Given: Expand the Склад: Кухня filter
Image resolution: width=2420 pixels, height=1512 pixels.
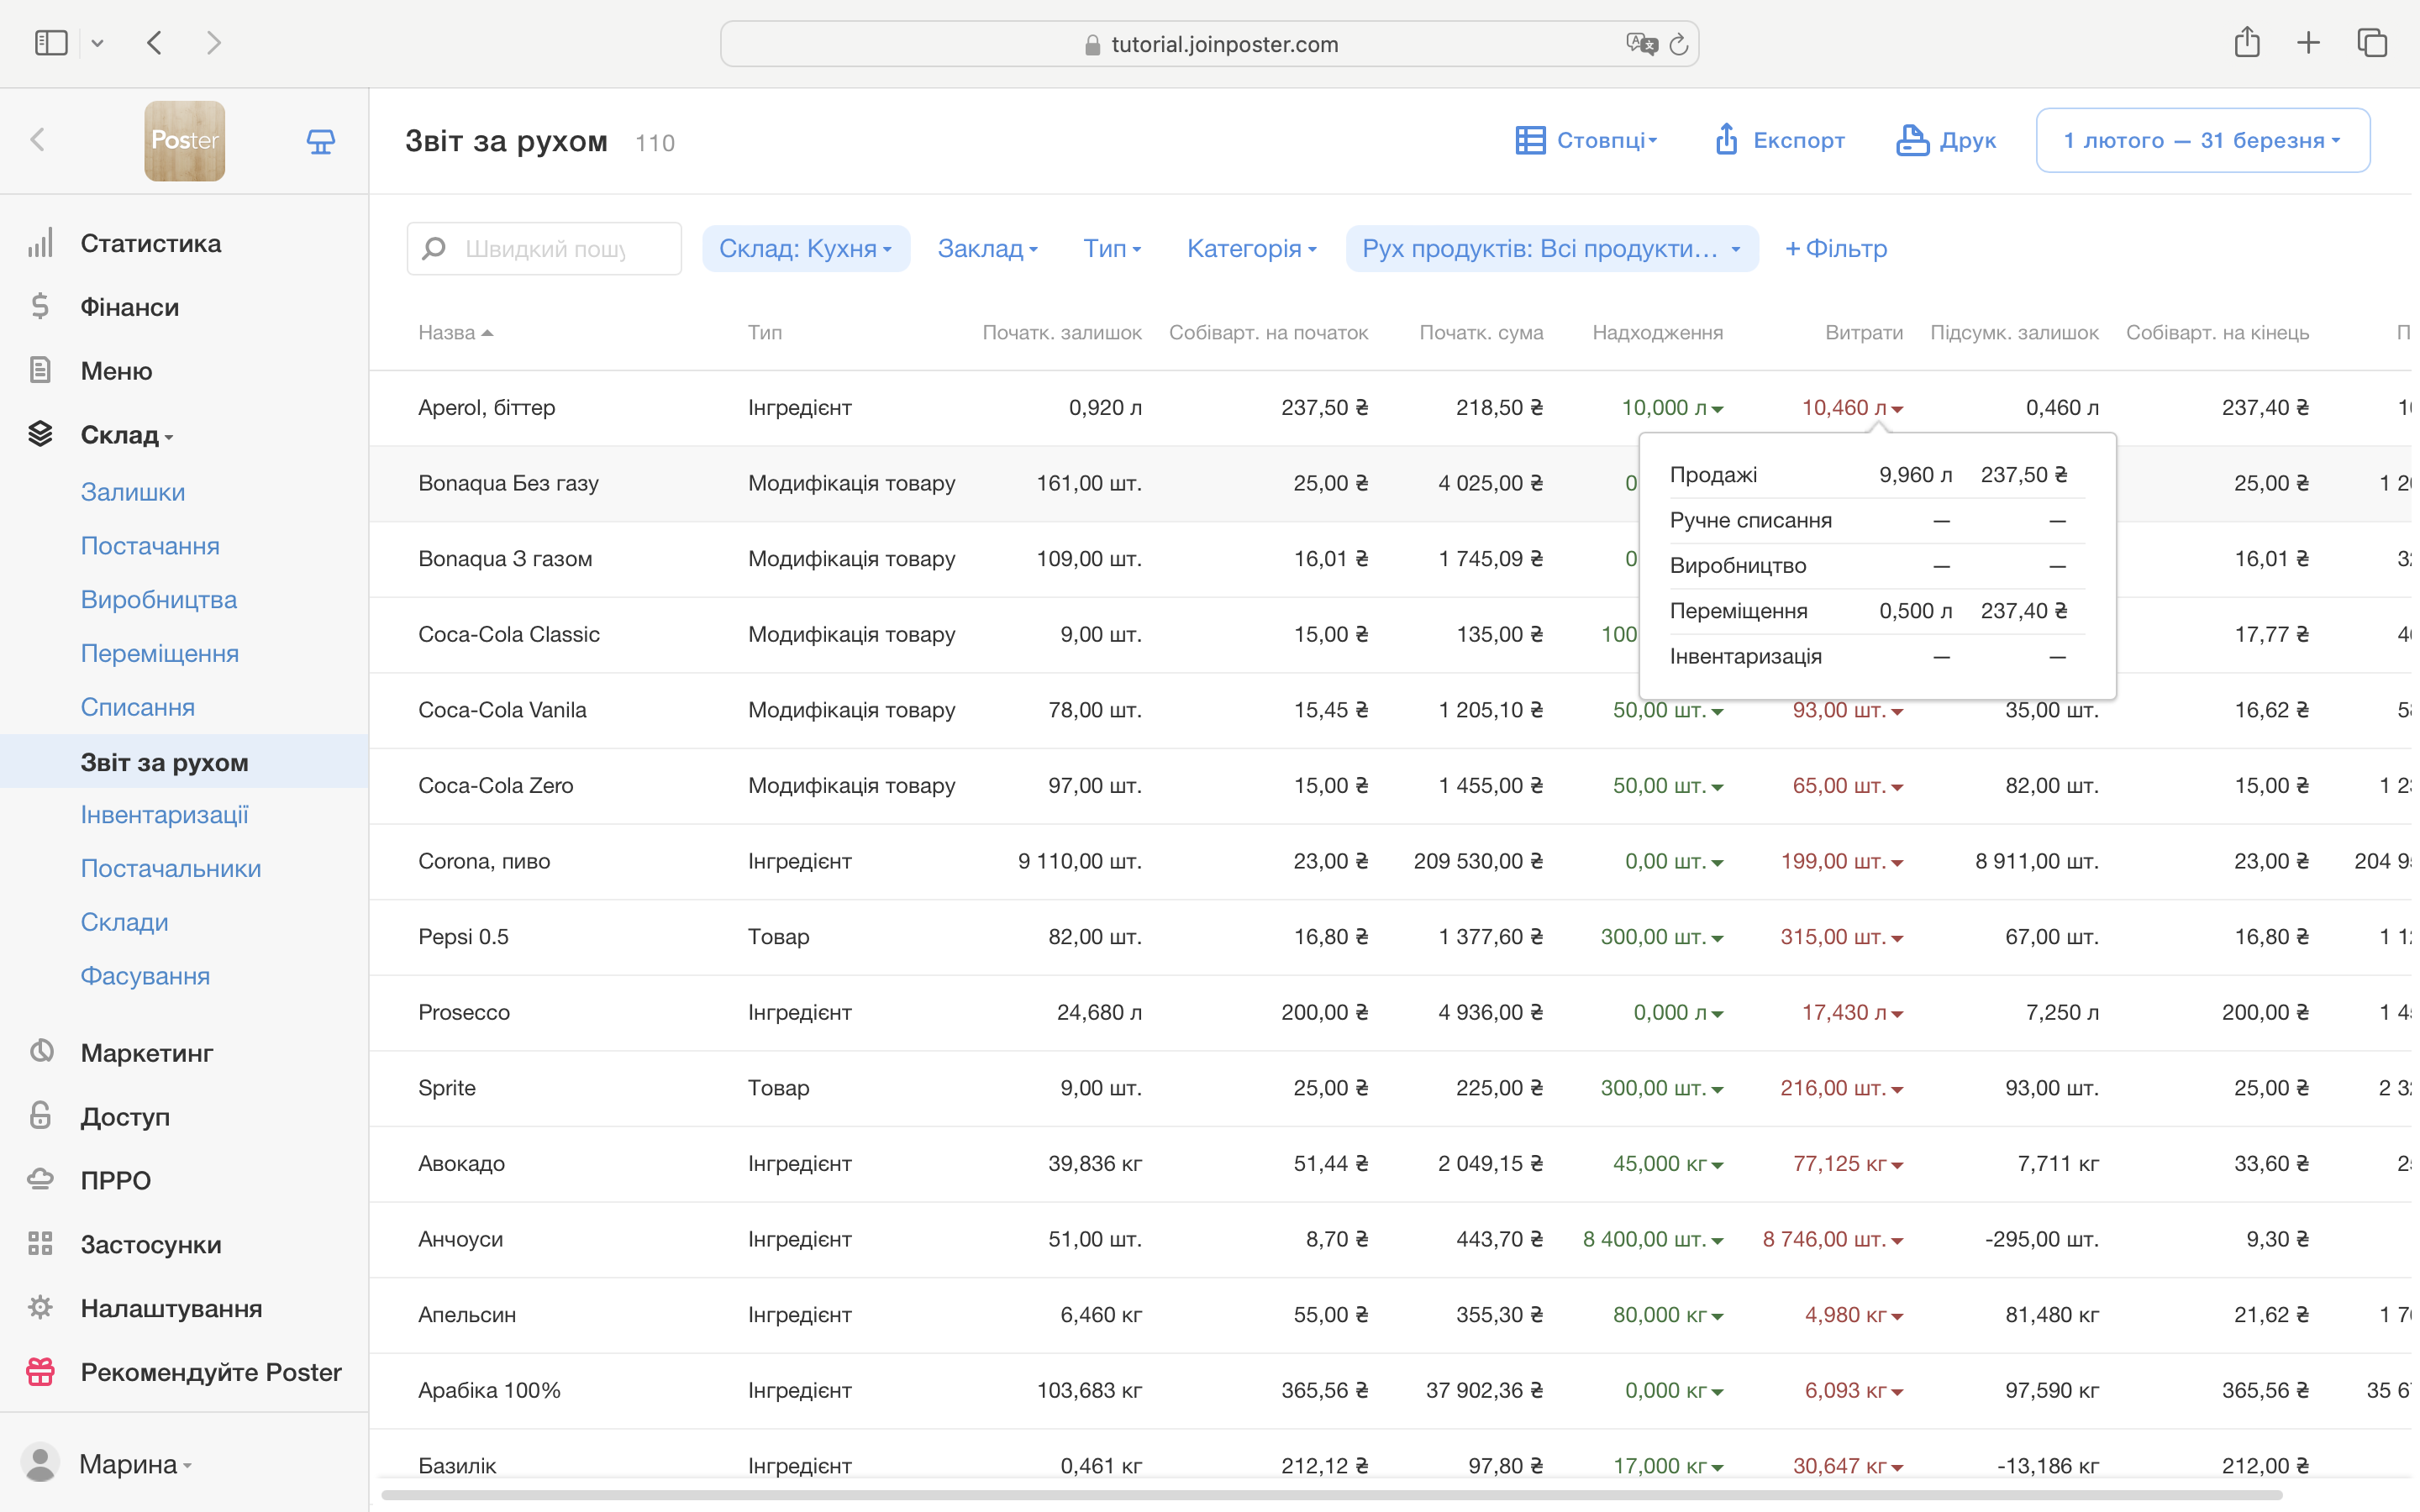Looking at the screenshot, I should (x=805, y=249).
